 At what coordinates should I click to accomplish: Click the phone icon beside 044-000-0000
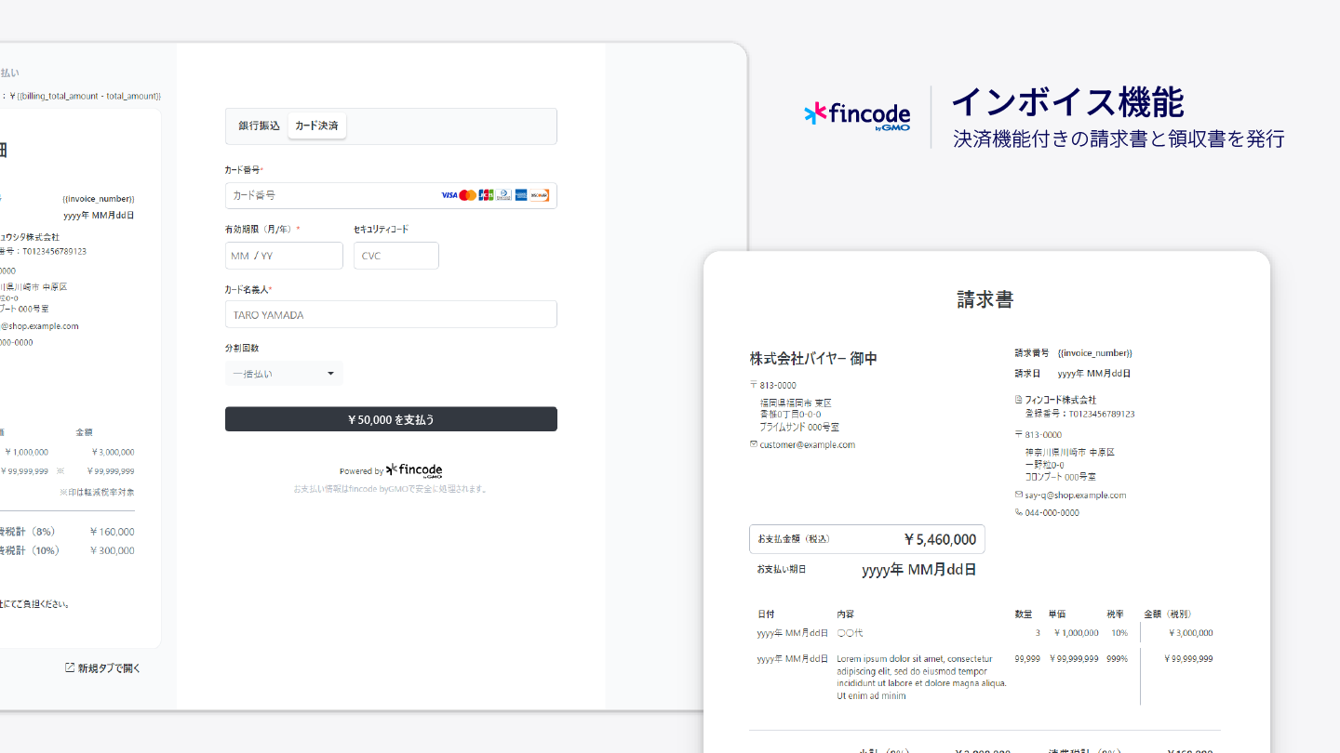(x=1019, y=512)
